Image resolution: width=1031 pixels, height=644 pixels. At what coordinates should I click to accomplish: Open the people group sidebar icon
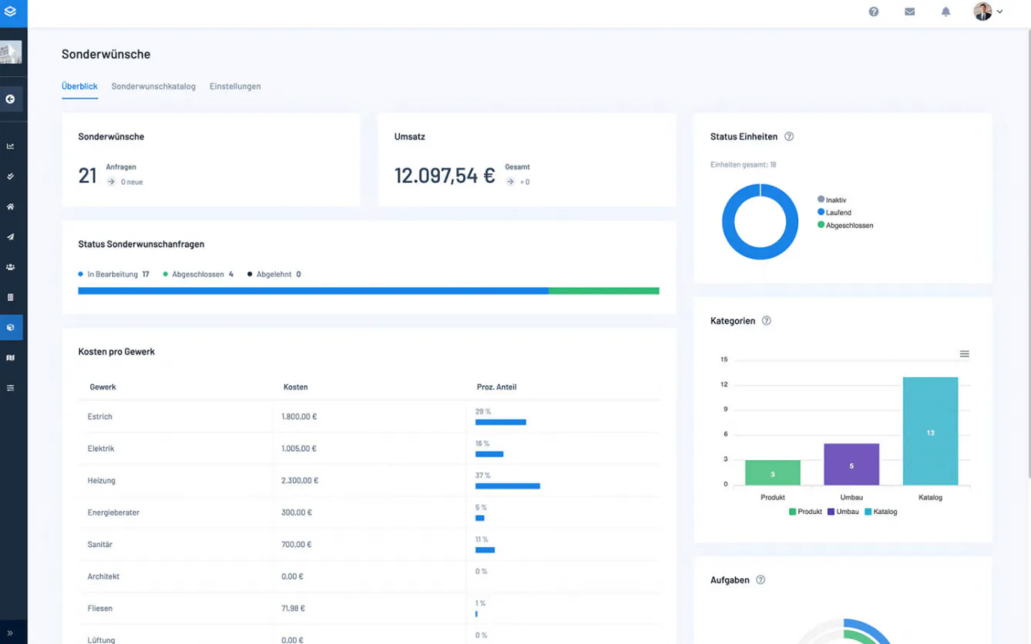pyautogui.click(x=11, y=267)
